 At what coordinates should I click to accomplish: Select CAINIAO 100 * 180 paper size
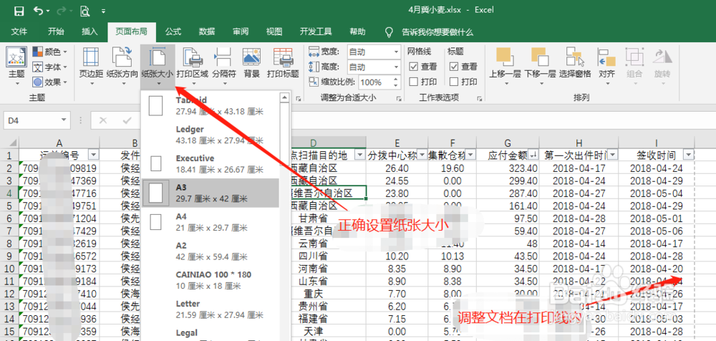210,279
